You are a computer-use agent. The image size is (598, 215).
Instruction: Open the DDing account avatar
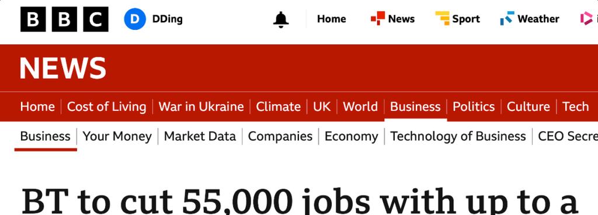[x=135, y=19]
